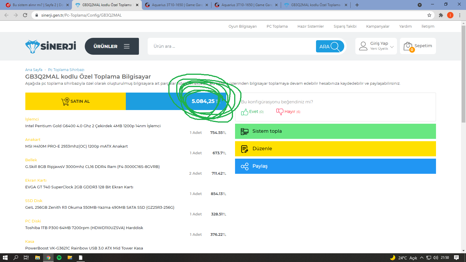Click the Düzenle button
Image resolution: width=466 pixels, height=262 pixels.
336,149
